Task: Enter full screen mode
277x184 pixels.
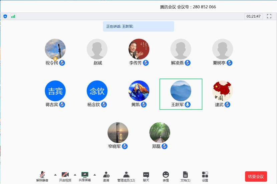Action: click(269, 16)
